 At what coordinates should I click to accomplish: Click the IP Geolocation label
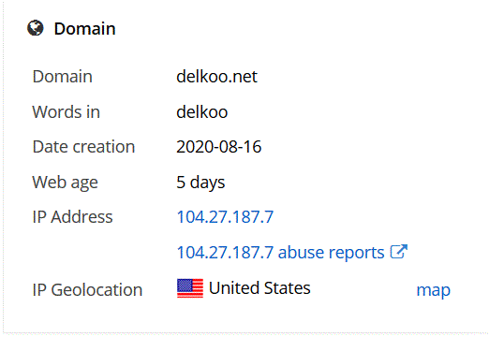(87, 290)
